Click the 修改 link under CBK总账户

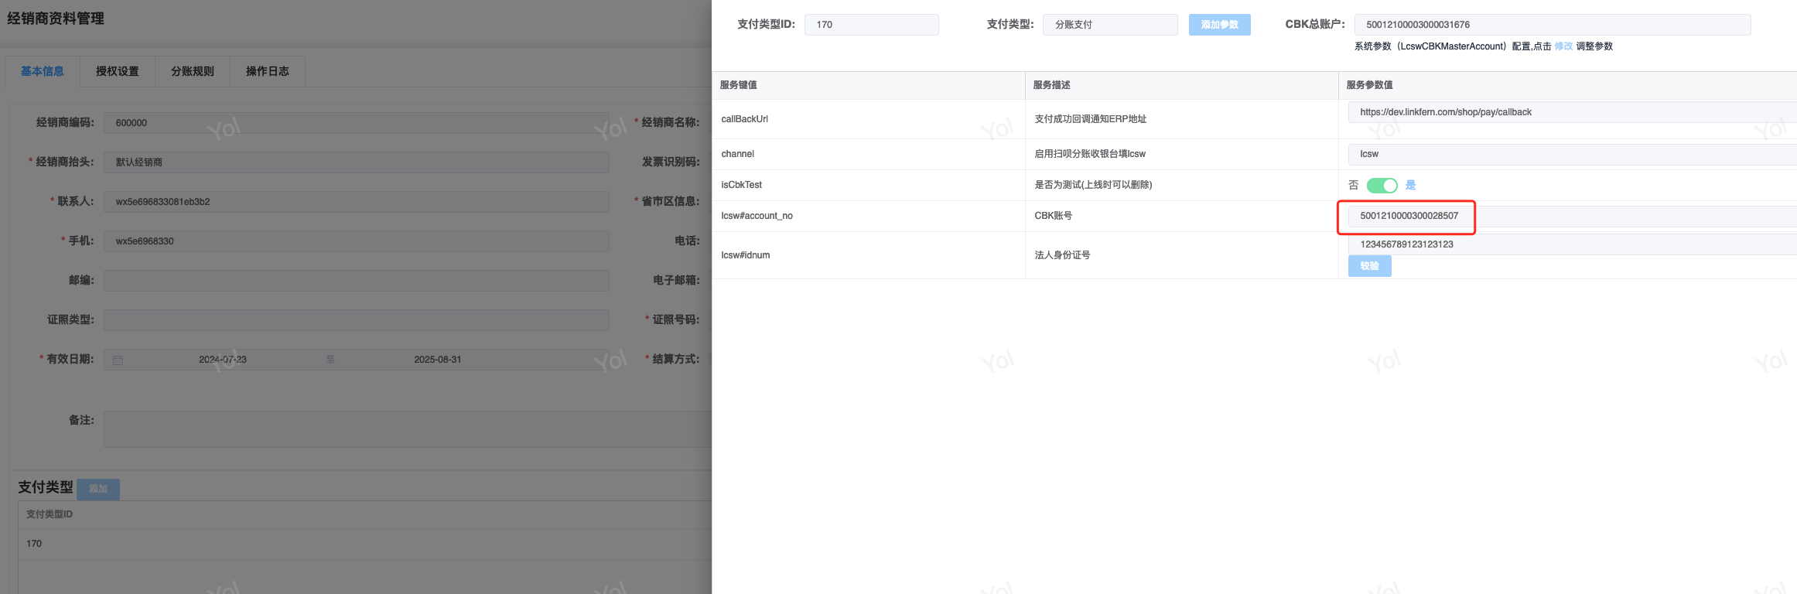(x=1563, y=46)
